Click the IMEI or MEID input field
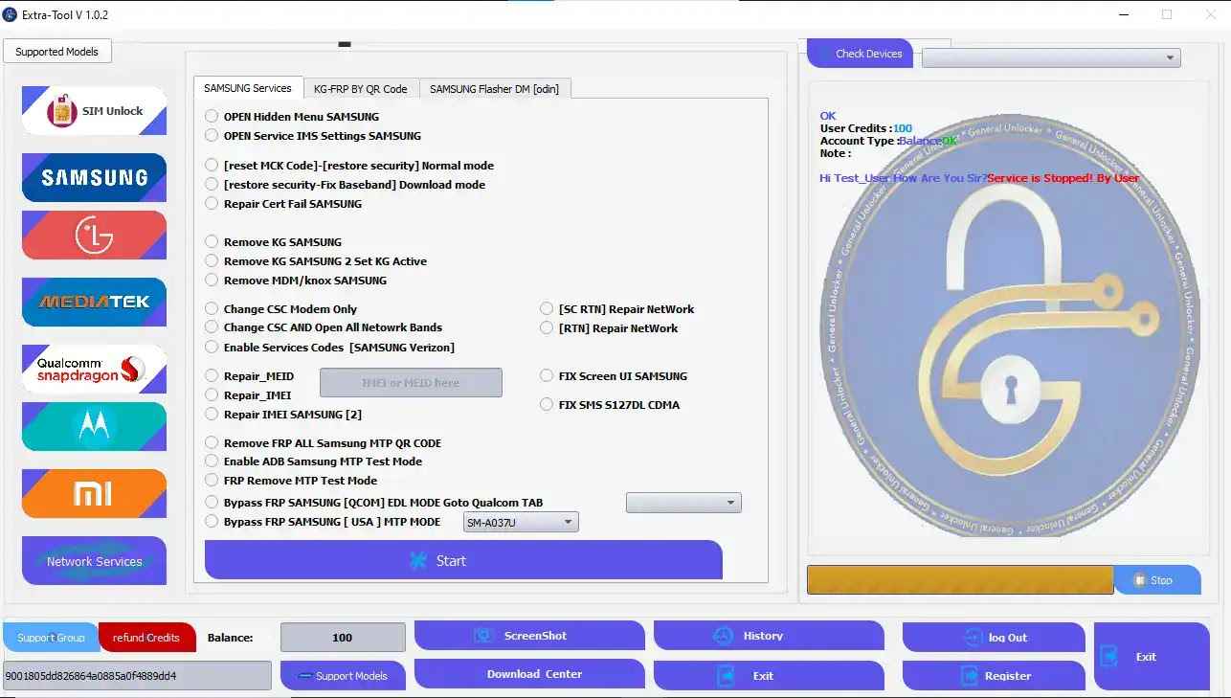1231x698 pixels. [411, 382]
